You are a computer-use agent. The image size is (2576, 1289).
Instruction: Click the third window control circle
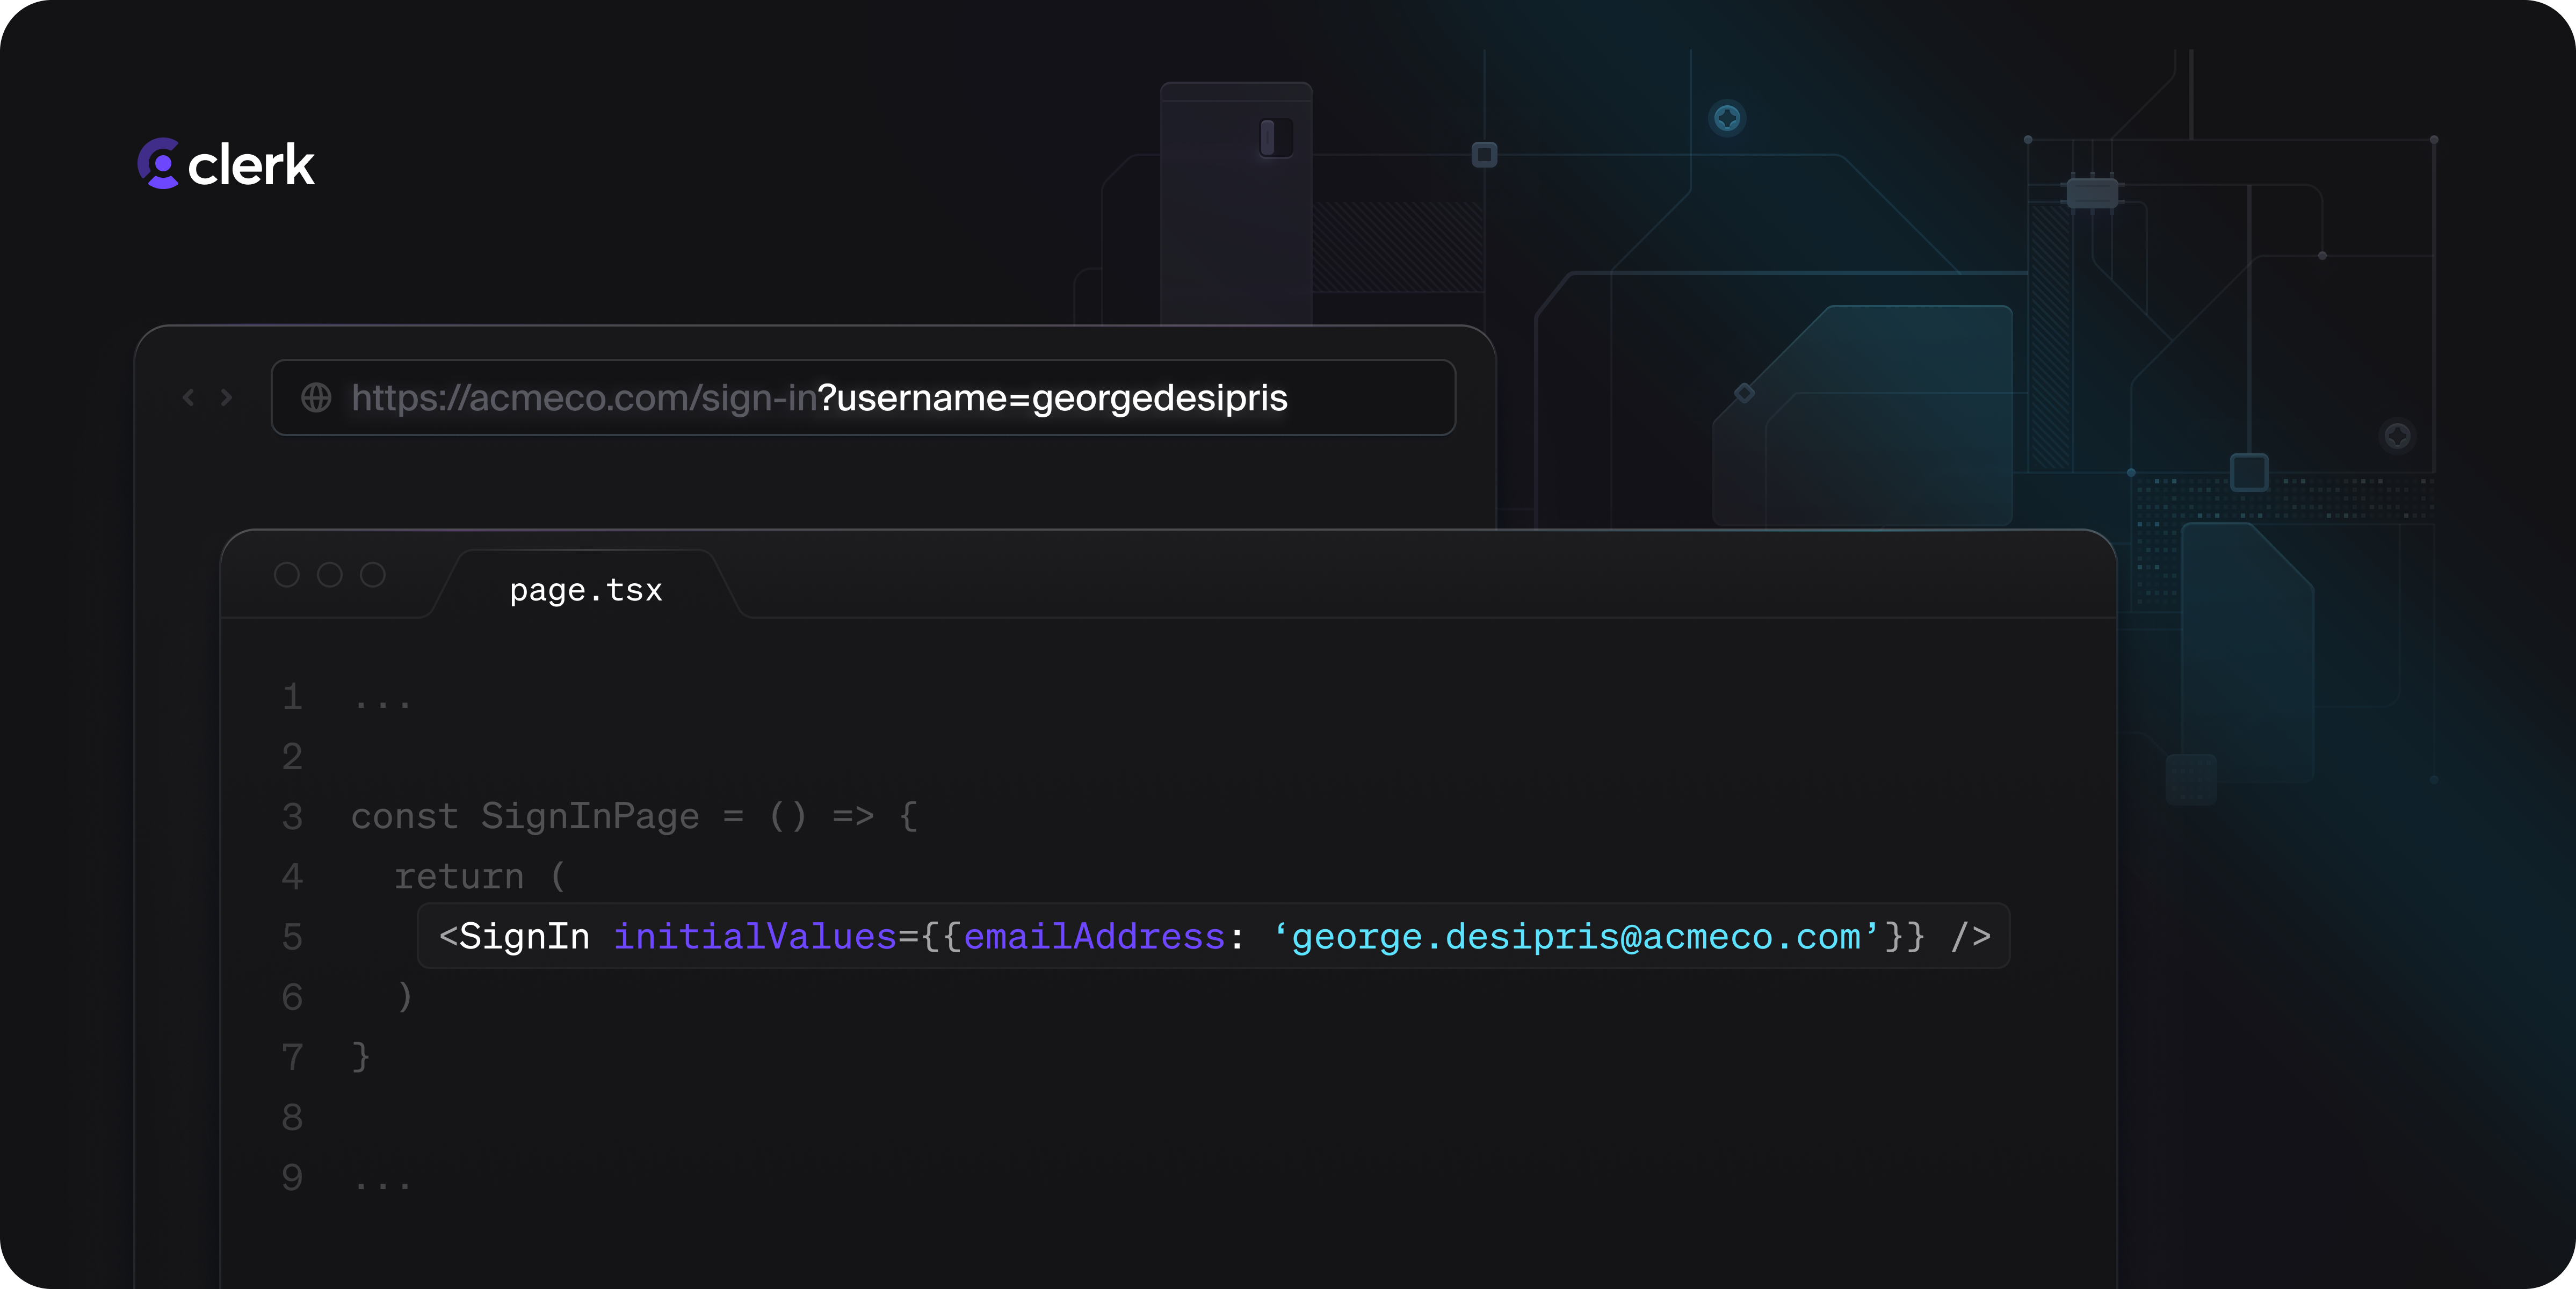pyautogui.click(x=373, y=575)
